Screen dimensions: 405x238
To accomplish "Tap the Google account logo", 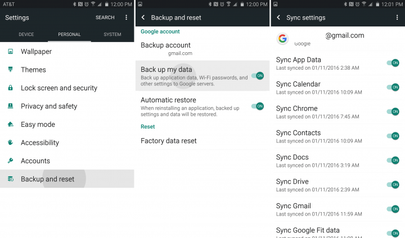I will point(282,39).
